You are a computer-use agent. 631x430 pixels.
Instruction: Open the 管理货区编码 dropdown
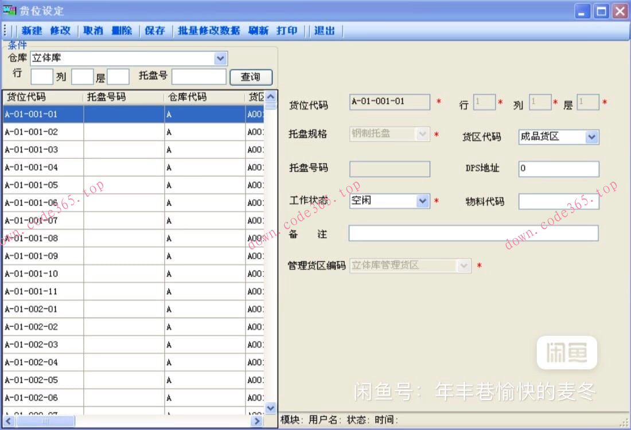pos(463,265)
